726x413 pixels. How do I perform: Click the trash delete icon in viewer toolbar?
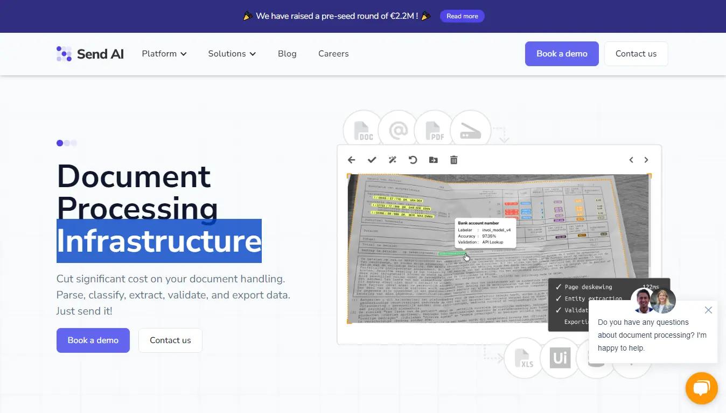click(454, 160)
